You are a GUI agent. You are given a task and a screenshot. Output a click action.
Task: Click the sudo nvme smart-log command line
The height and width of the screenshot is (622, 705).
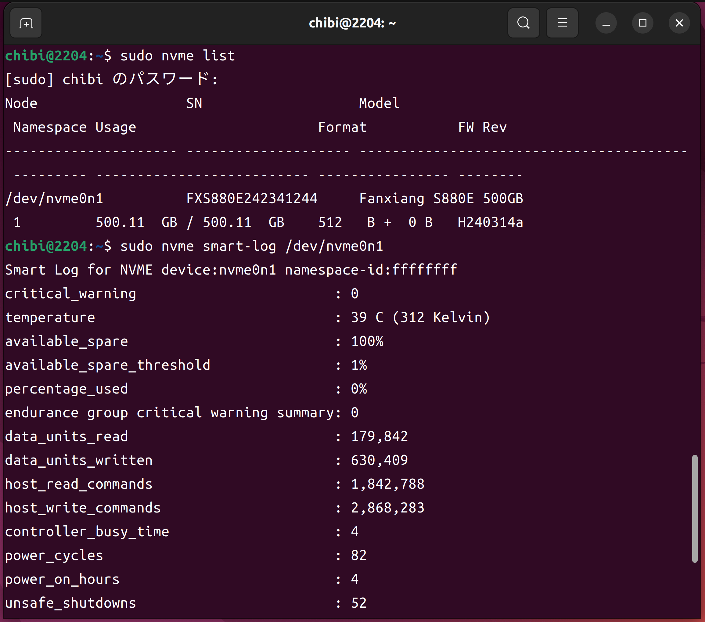251,246
